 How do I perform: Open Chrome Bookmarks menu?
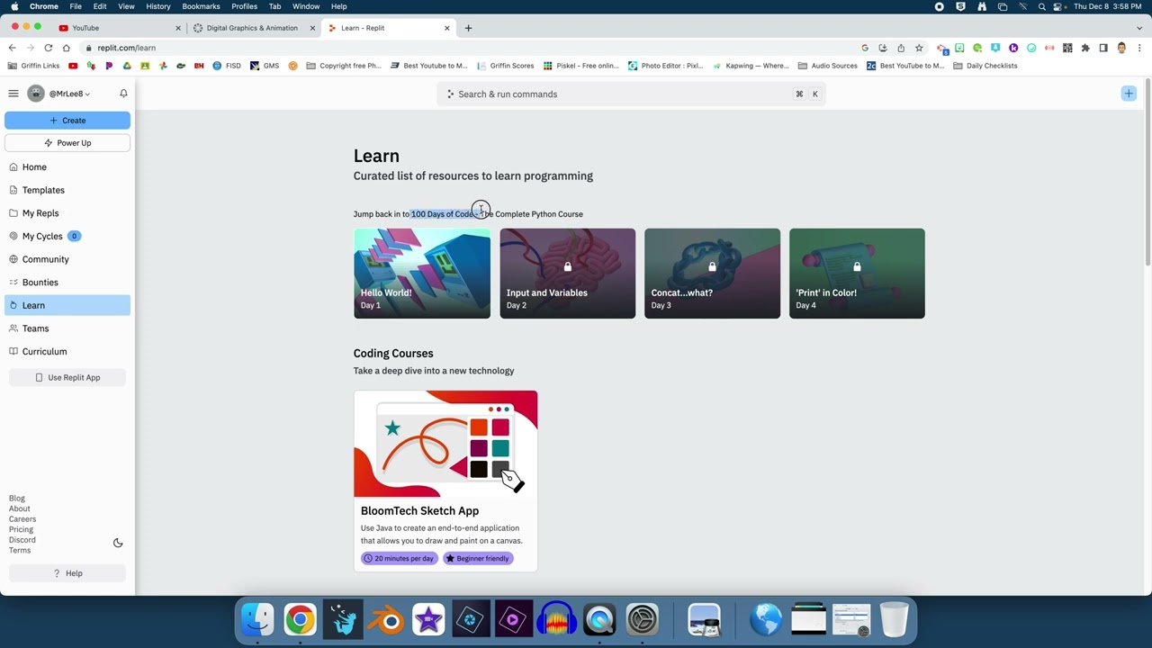tap(201, 6)
